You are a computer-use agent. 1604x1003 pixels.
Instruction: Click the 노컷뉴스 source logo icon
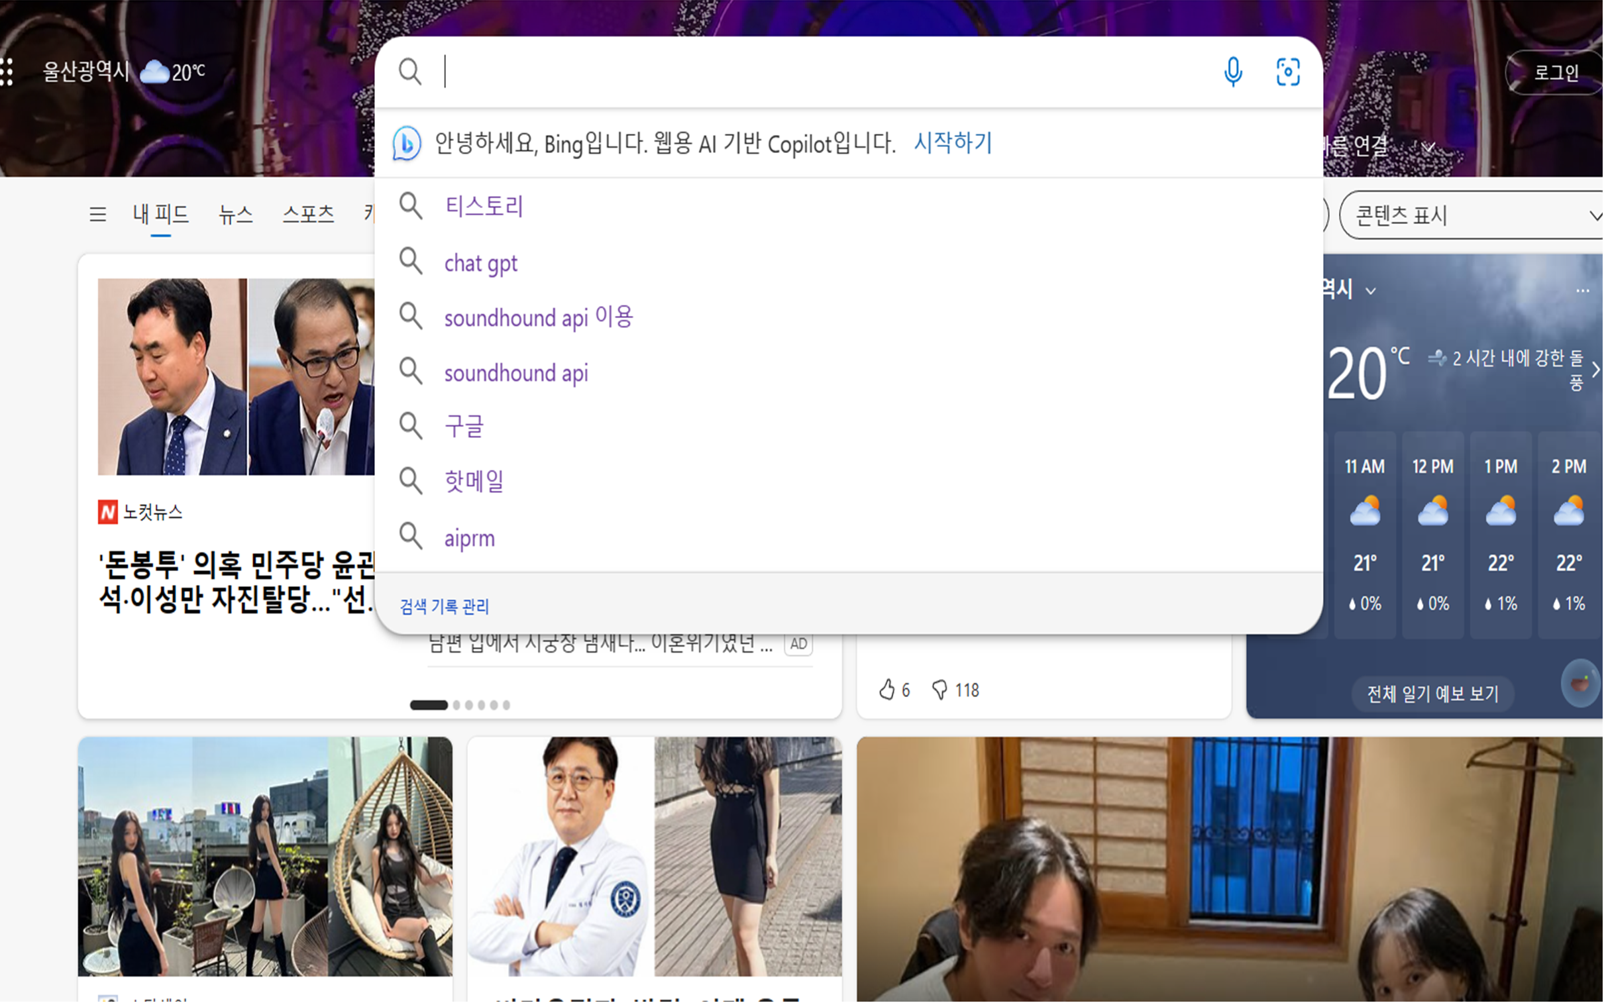(x=107, y=512)
